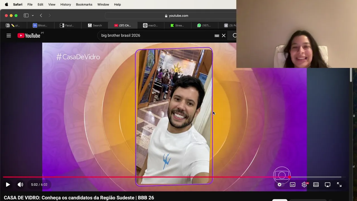Screen dimensions: 357x201
Task: Click the red playhead scrubber dot
Action: (x=290, y=177)
